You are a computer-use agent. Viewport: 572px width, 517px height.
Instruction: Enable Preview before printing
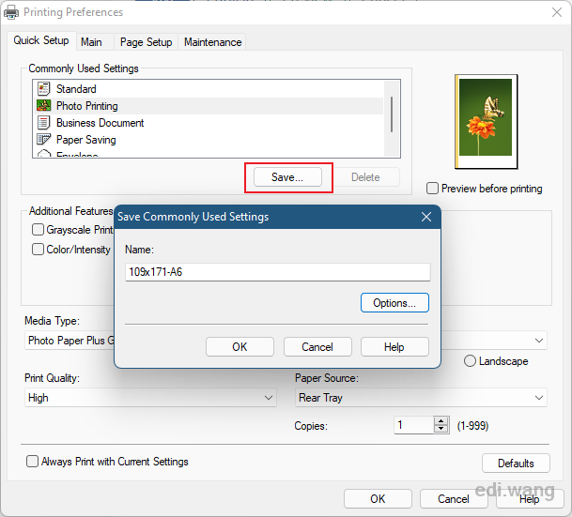[432, 189]
